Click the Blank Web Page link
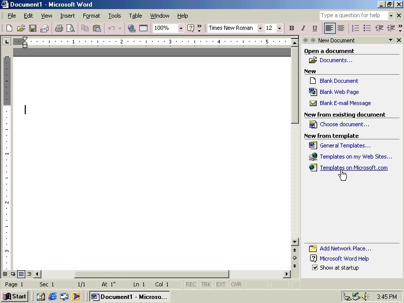Image resolution: width=404 pixels, height=303 pixels. pyautogui.click(x=339, y=92)
